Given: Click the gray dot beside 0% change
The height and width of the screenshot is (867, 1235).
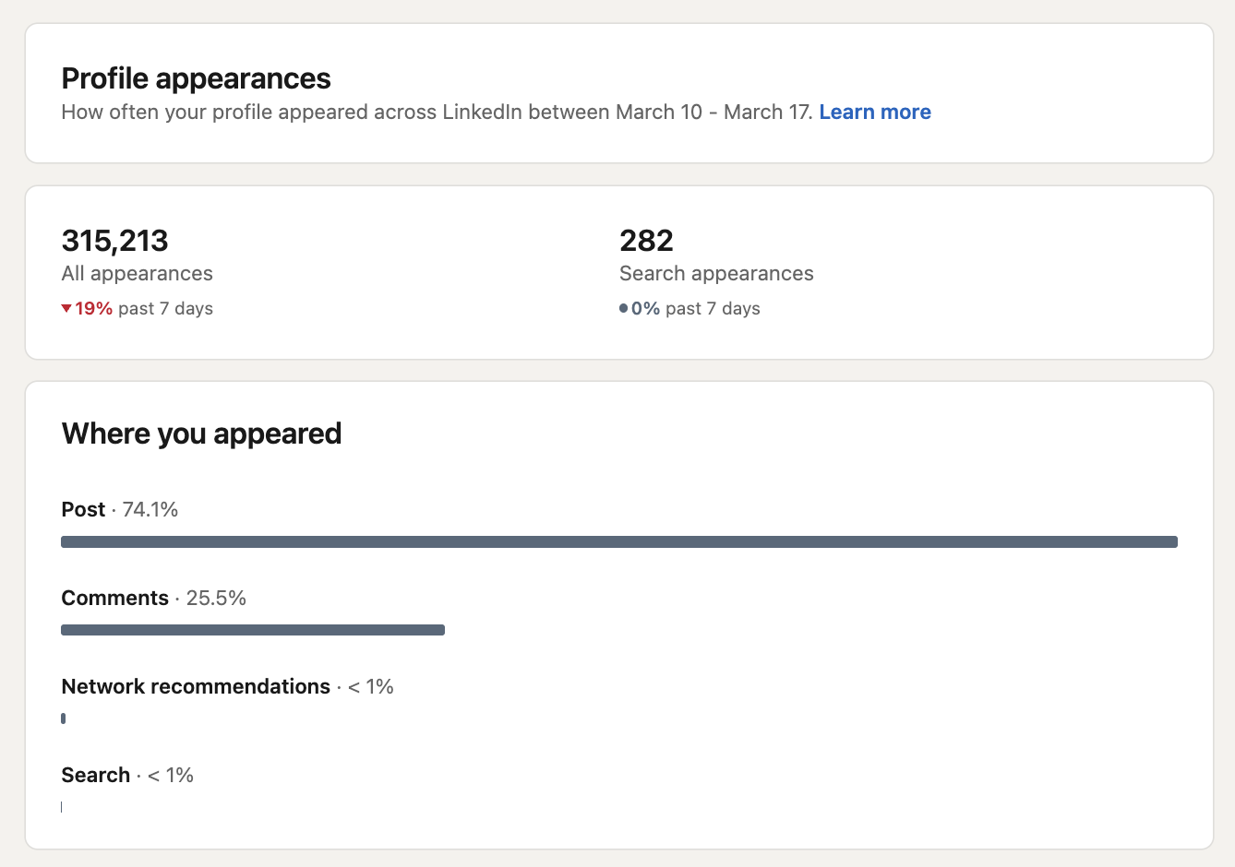Looking at the screenshot, I should point(624,307).
